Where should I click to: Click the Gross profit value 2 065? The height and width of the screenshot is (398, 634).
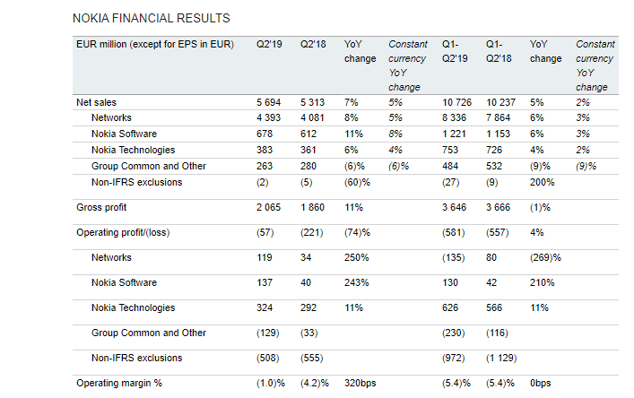pyautogui.click(x=271, y=207)
